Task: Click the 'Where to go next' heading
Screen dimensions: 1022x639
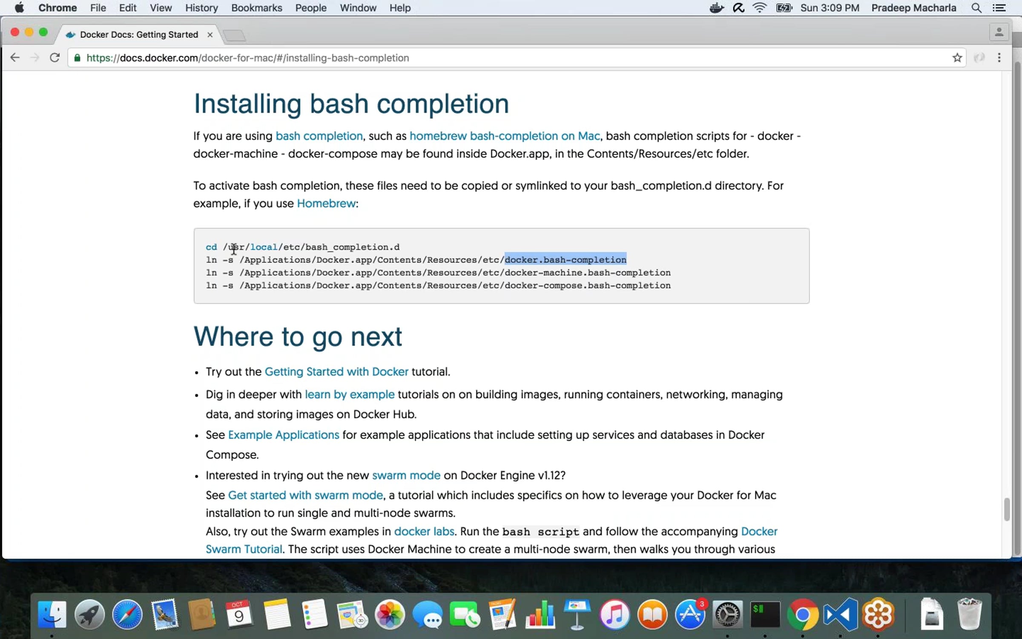Action: 298,337
